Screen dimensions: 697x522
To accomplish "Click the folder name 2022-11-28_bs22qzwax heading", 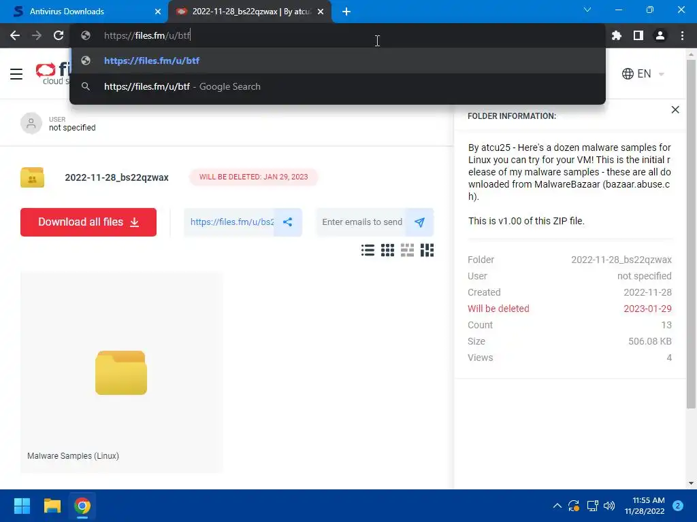I will point(116,177).
